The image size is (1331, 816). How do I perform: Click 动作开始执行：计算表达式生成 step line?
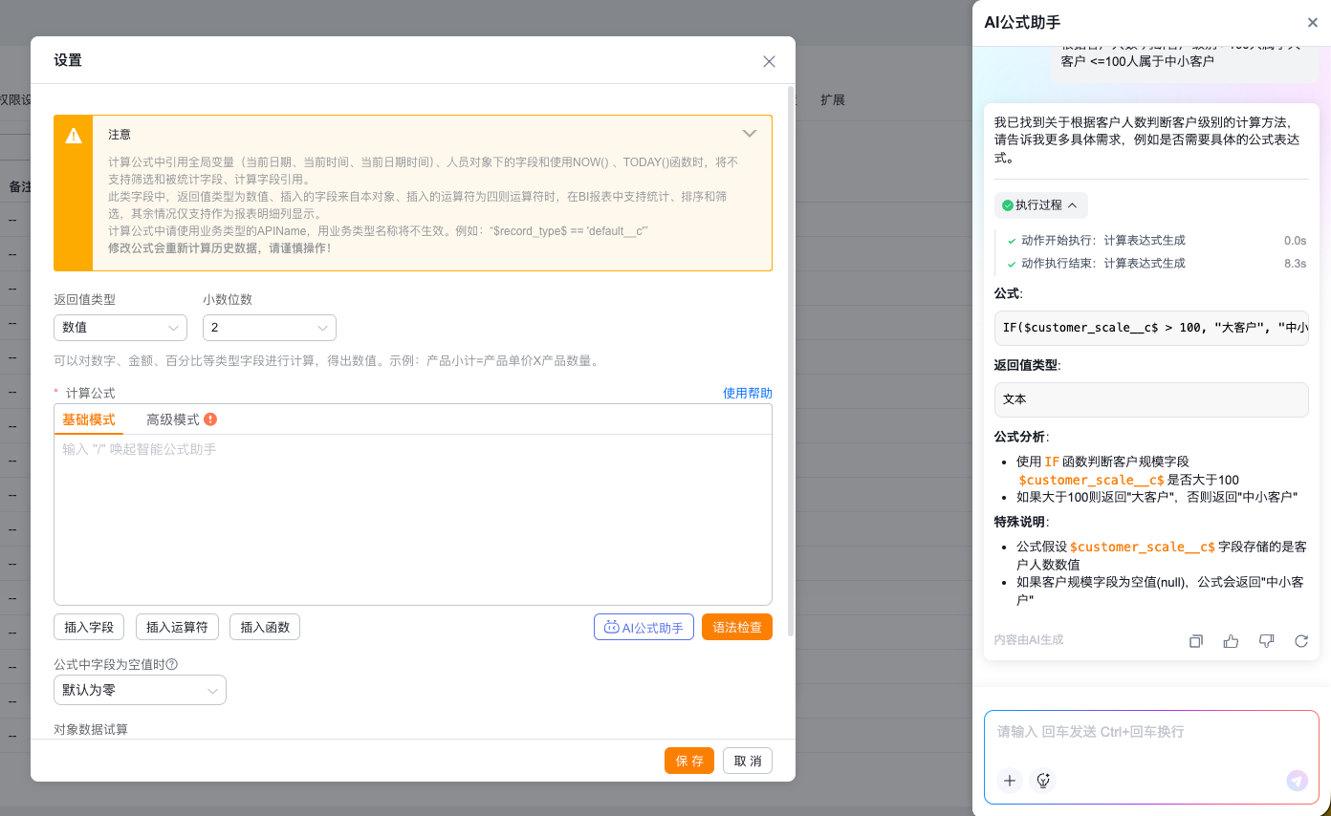pyautogui.click(x=1102, y=241)
